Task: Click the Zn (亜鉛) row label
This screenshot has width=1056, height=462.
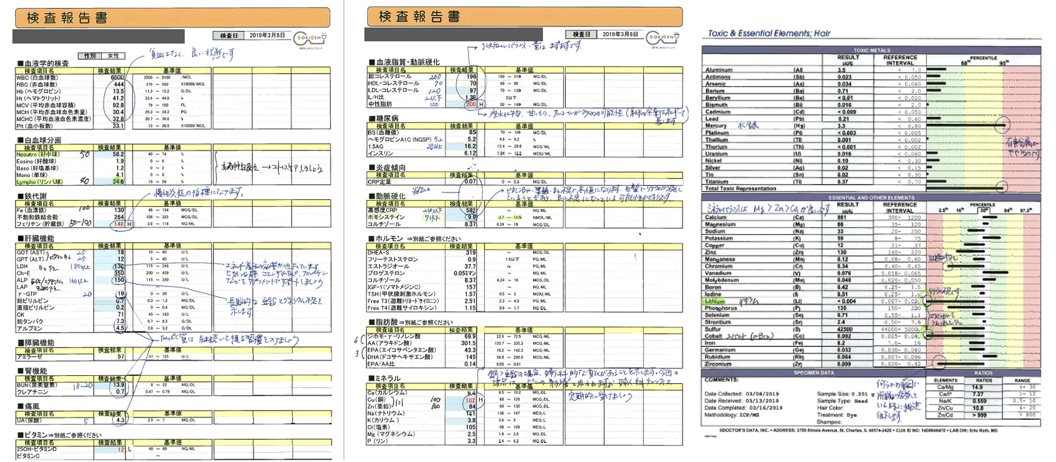Action: point(381,406)
